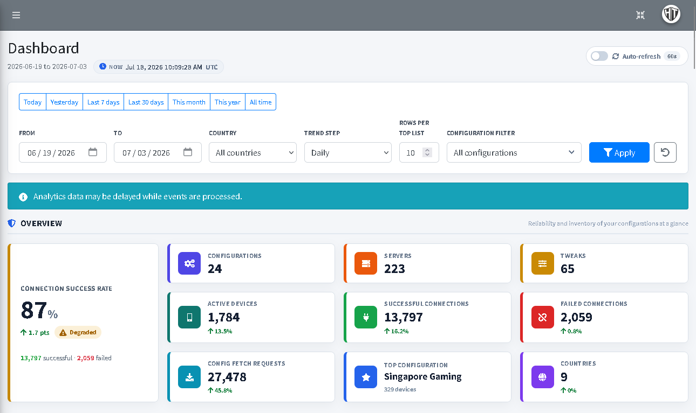This screenshot has width=696, height=413.
Task: Select the Last 7 days preset
Action: click(103, 102)
